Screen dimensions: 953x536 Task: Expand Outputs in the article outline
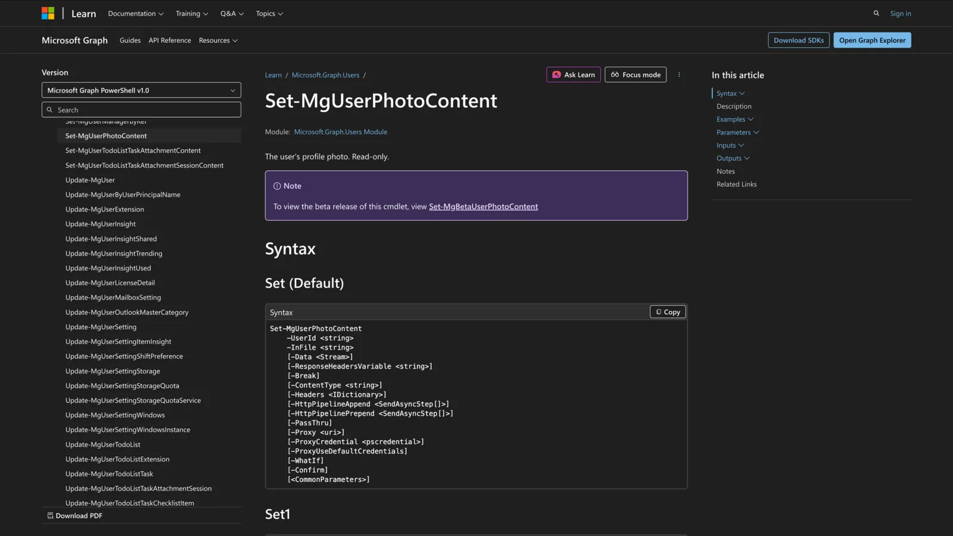[x=733, y=158]
